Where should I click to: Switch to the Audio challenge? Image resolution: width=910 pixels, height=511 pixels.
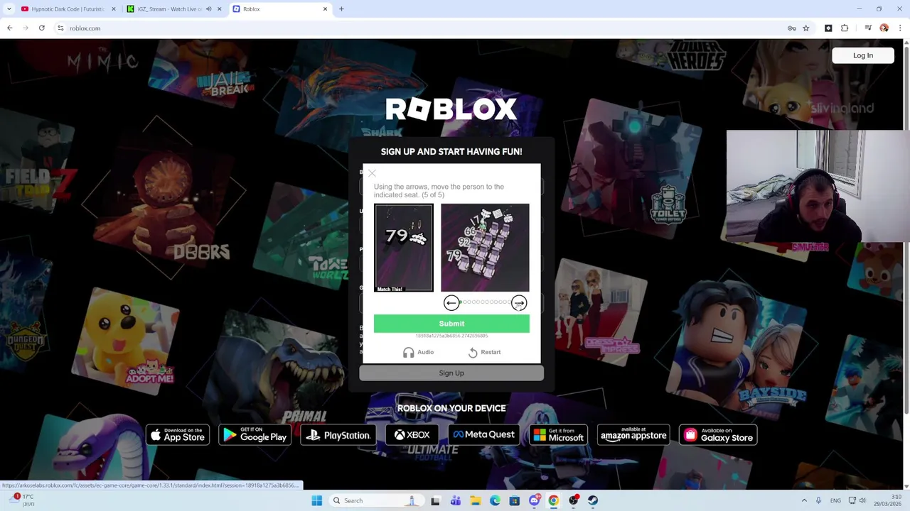418,352
